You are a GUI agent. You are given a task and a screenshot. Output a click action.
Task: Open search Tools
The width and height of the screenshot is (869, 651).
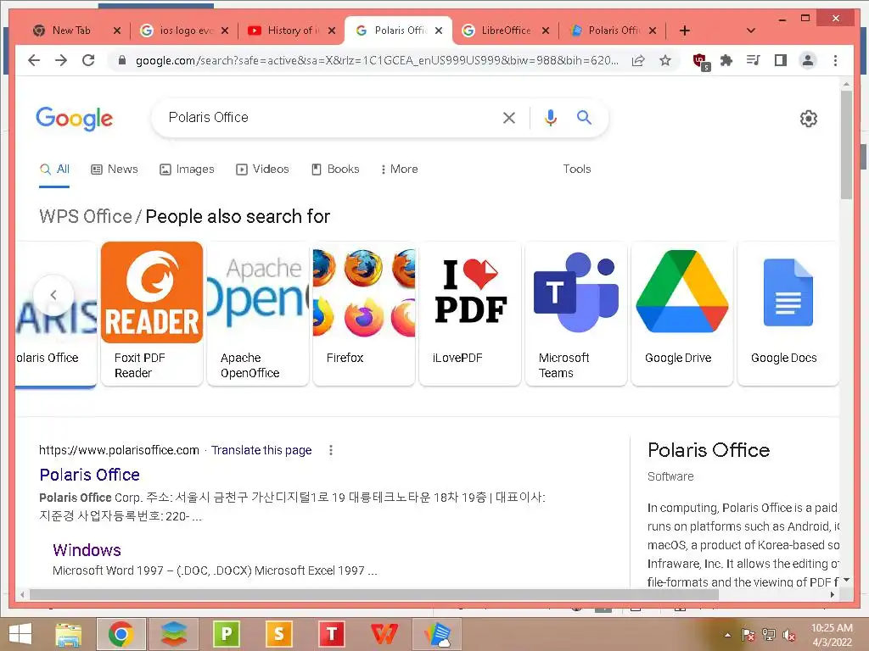pos(577,170)
